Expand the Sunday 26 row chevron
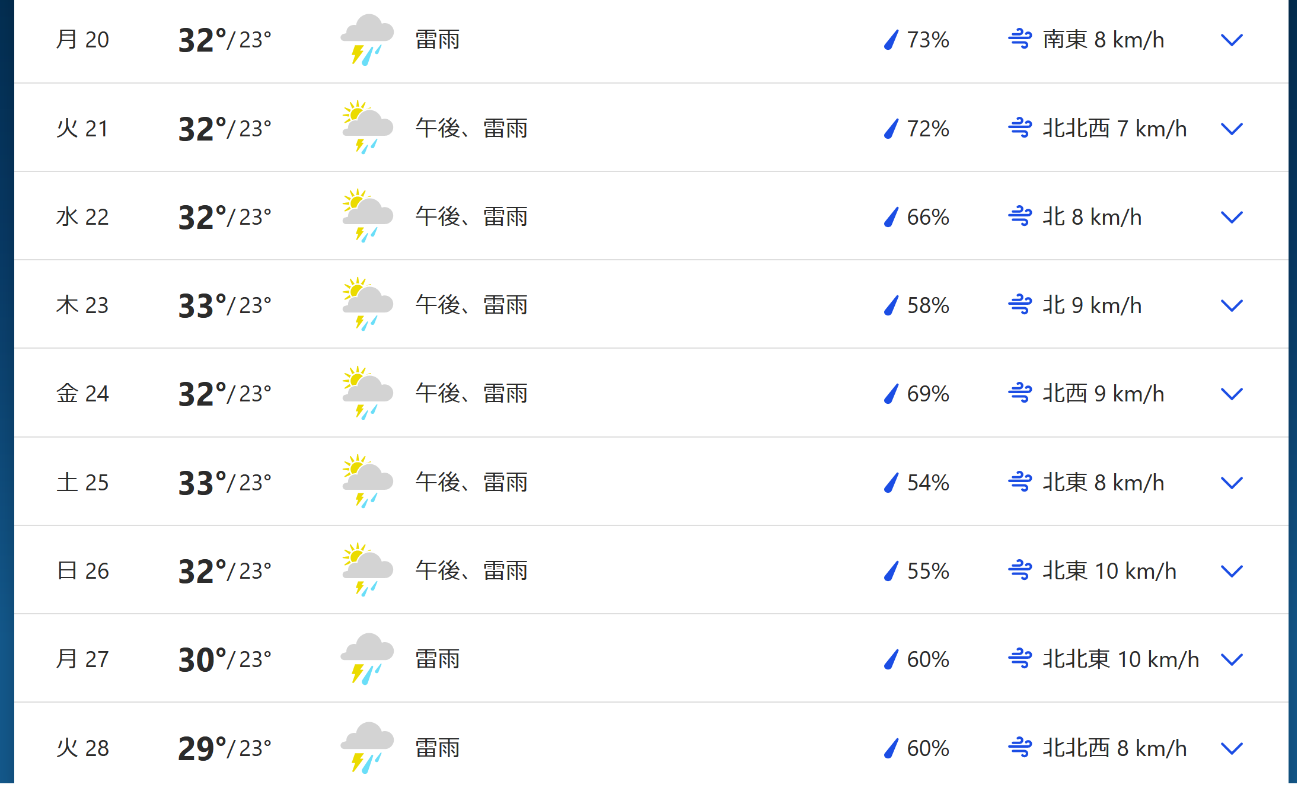Image resolution: width=1301 pixels, height=791 pixels. (1232, 572)
